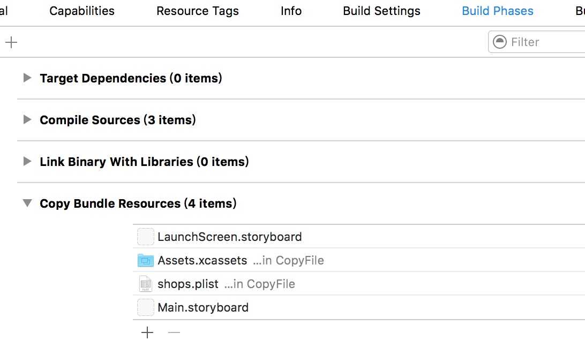Switch to the Build Settings tab

[381, 11]
